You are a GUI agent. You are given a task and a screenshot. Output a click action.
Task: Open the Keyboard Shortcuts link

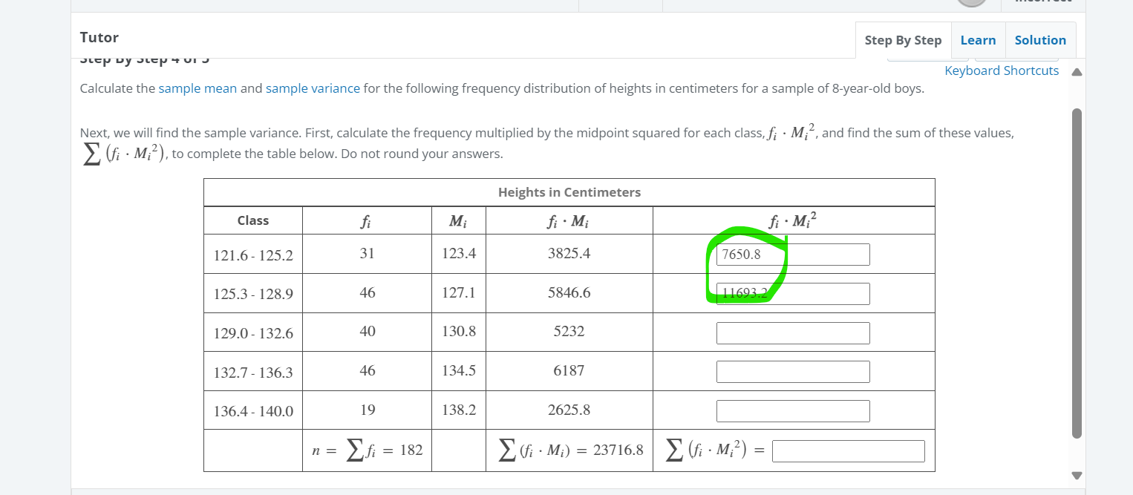pos(1002,70)
